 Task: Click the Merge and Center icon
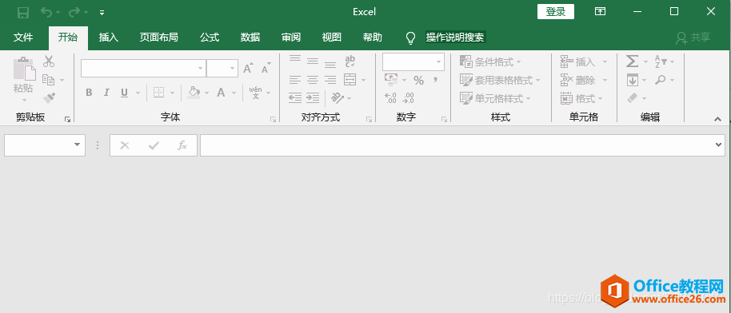(x=350, y=80)
